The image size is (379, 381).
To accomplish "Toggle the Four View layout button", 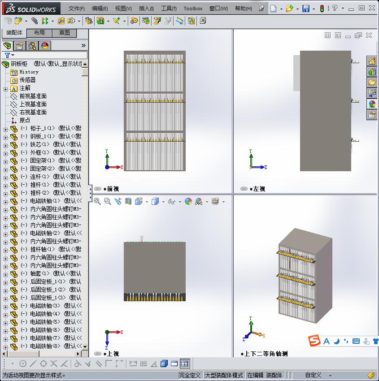I will [x=185, y=364].
